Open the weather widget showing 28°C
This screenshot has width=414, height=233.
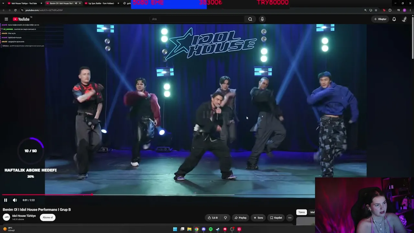tap(9, 229)
